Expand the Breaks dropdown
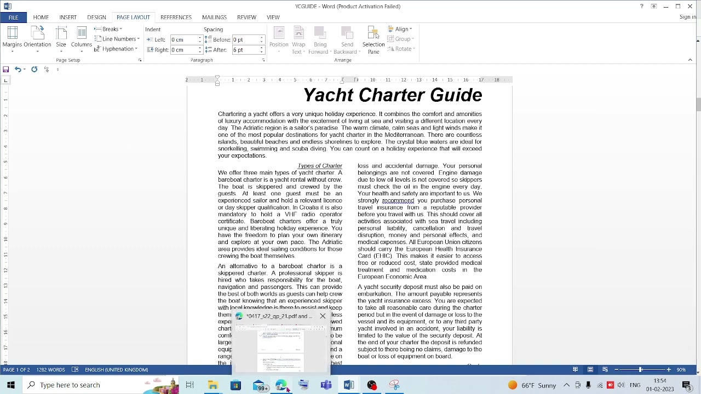The width and height of the screenshot is (701, 394). 108,29
